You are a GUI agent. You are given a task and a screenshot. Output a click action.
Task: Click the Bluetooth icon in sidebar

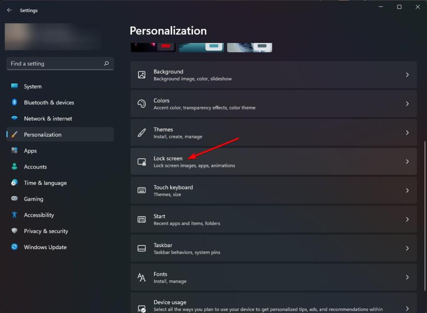pos(15,102)
